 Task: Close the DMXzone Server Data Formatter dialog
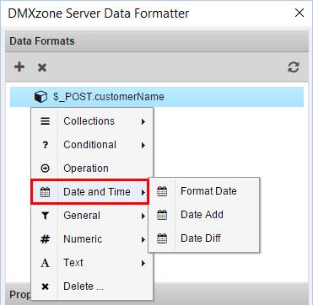[300, 13]
